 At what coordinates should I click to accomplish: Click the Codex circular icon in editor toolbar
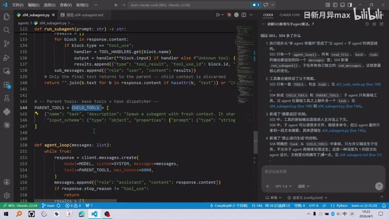tap(236, 15)
